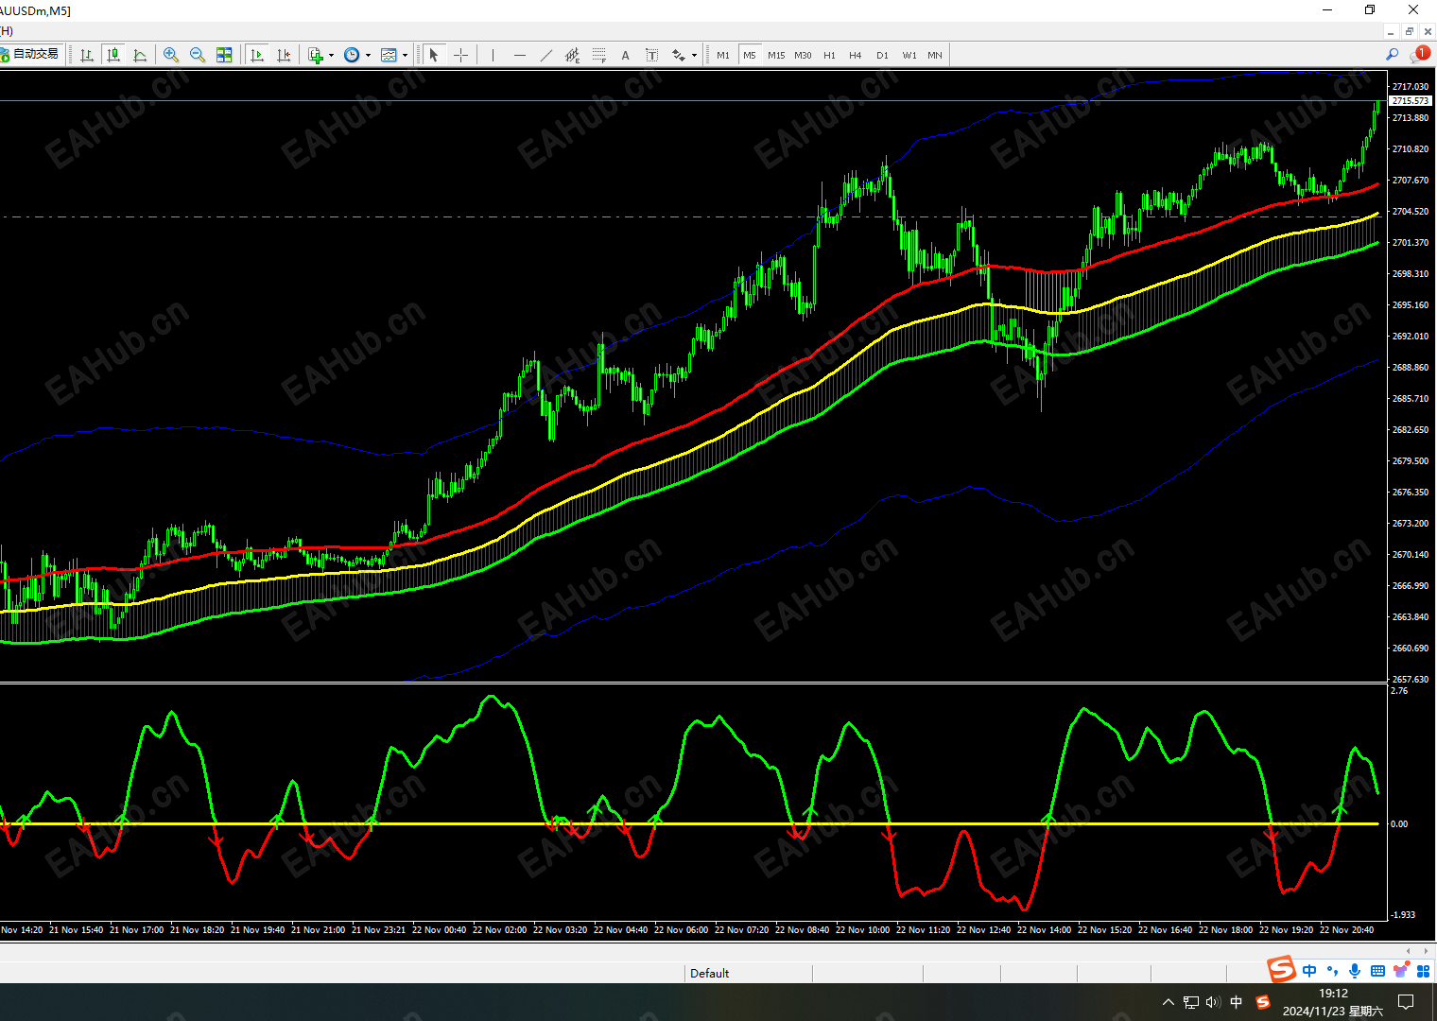The image size is (1437, 1021).
Task: Open network icon in system tray
Action: pyautogui.click(x=1191, y=1002)
